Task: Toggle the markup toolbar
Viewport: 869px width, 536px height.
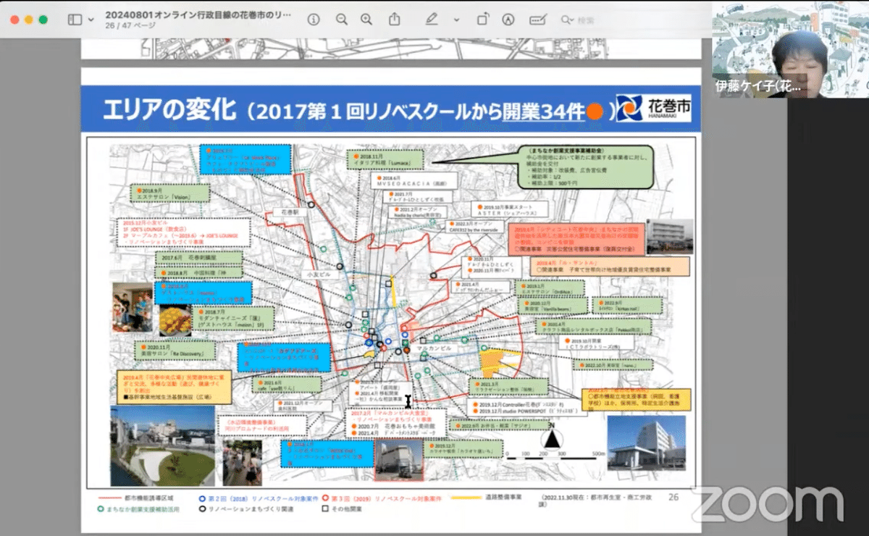Action: [x=509, y=20]
